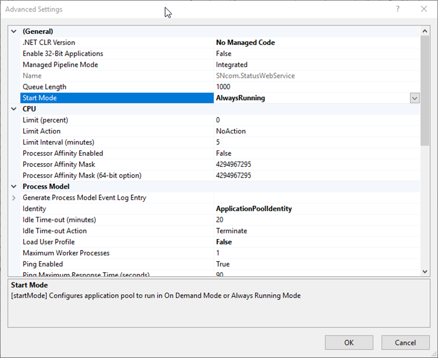Click the Limit Action NoAction value

[x=231, y=131]
